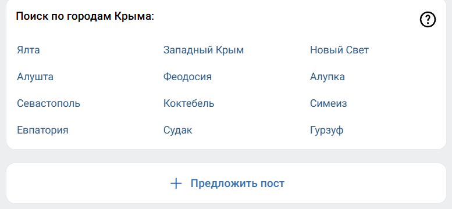Choose the Евпатория city link
Viewport: 452px width, 209px height.
click(42, 130)
